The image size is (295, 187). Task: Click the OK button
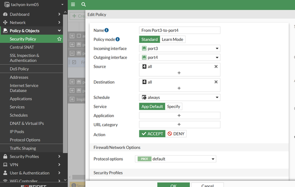tap(173, 185)
